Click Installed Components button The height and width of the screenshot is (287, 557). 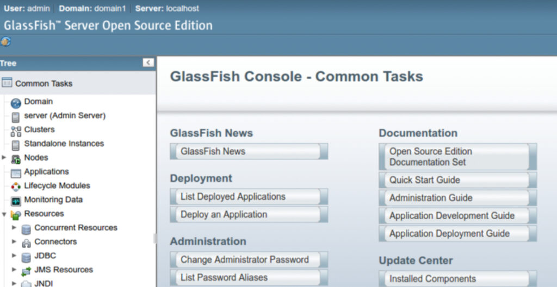pos(458,279)
